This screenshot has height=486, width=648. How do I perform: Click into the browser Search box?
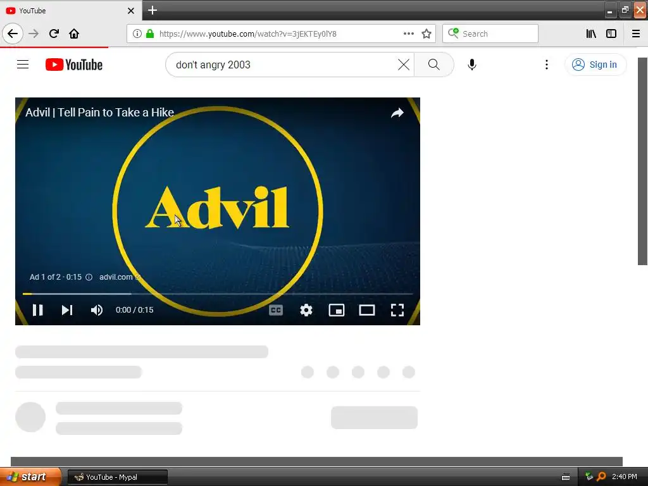[x=490, y=34]
